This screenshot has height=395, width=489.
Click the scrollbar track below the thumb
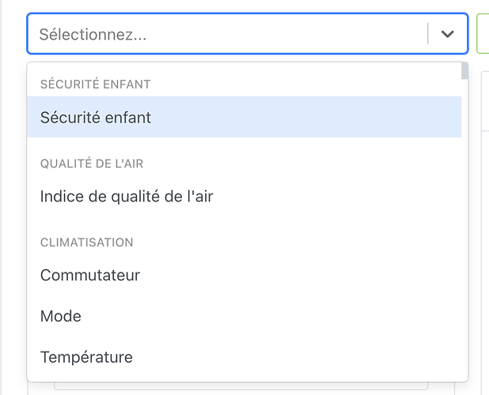[x=464, y=237]
